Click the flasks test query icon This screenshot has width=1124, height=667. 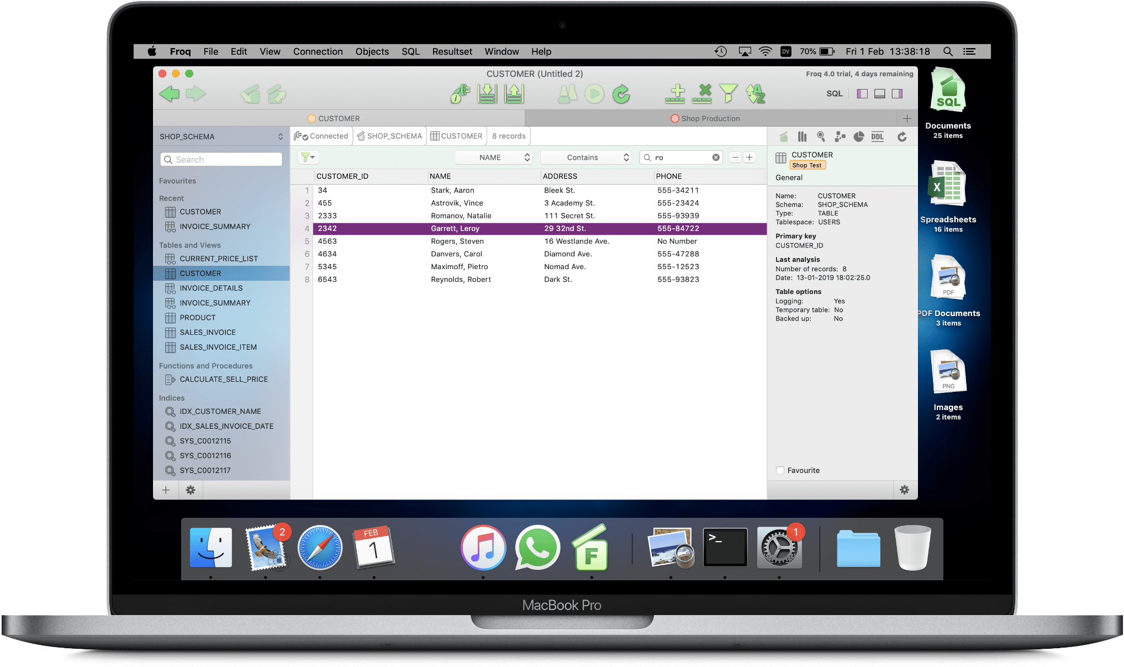567,94
